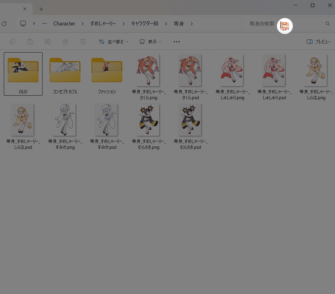Select the 等身_すめしゃーリー_さくら.png file
Screen dimensions: 335x294
[148, 70]
